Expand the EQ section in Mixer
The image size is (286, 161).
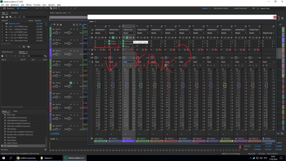point(90,54)
